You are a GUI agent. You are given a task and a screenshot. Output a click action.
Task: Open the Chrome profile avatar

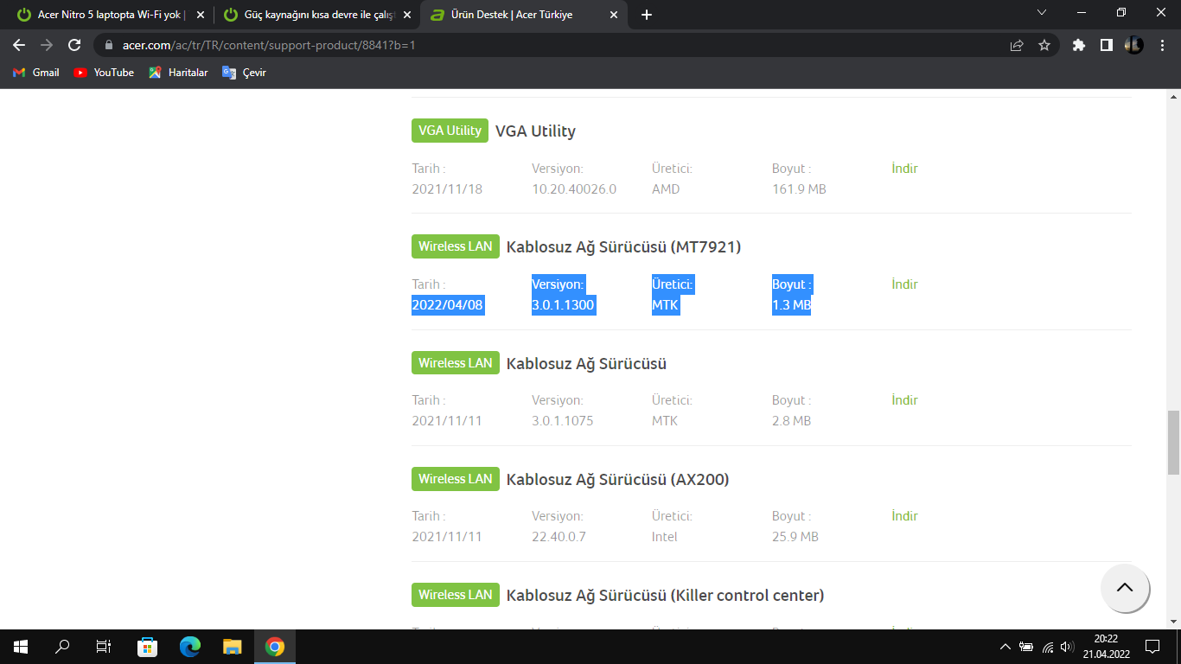(1133, 45)
